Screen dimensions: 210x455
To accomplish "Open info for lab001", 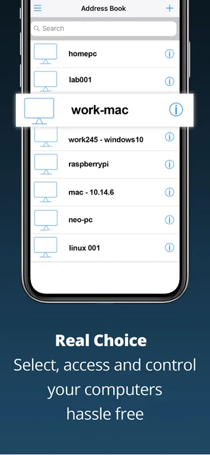I will coord(169,81).
